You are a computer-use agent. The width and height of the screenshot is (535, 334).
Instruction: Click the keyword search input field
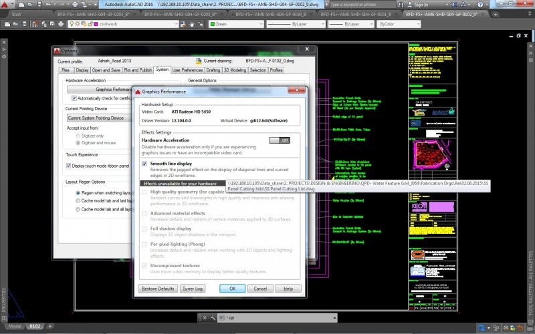pos(361,5)
